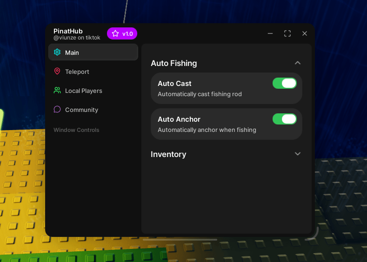
Task: Click the Auto Anchor title text
Action: (x=179, y=119)
